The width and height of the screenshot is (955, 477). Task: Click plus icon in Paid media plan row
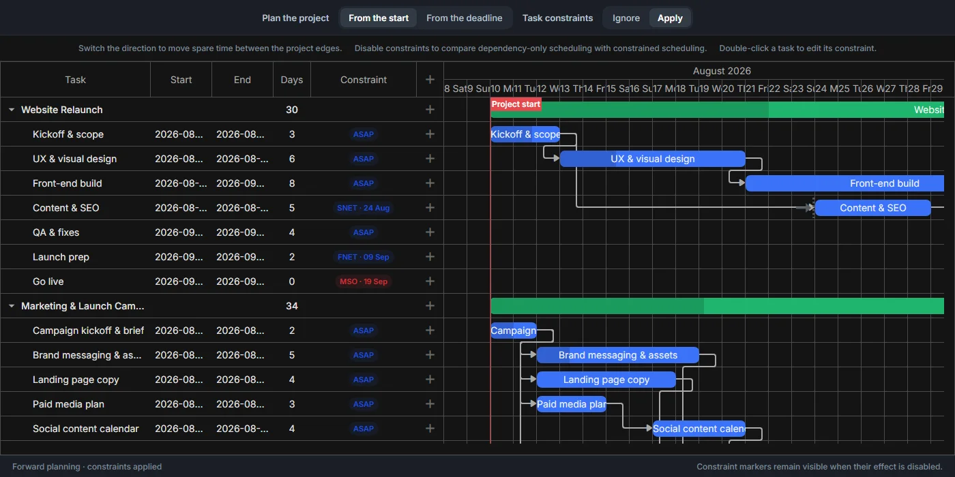pos(430,404)
